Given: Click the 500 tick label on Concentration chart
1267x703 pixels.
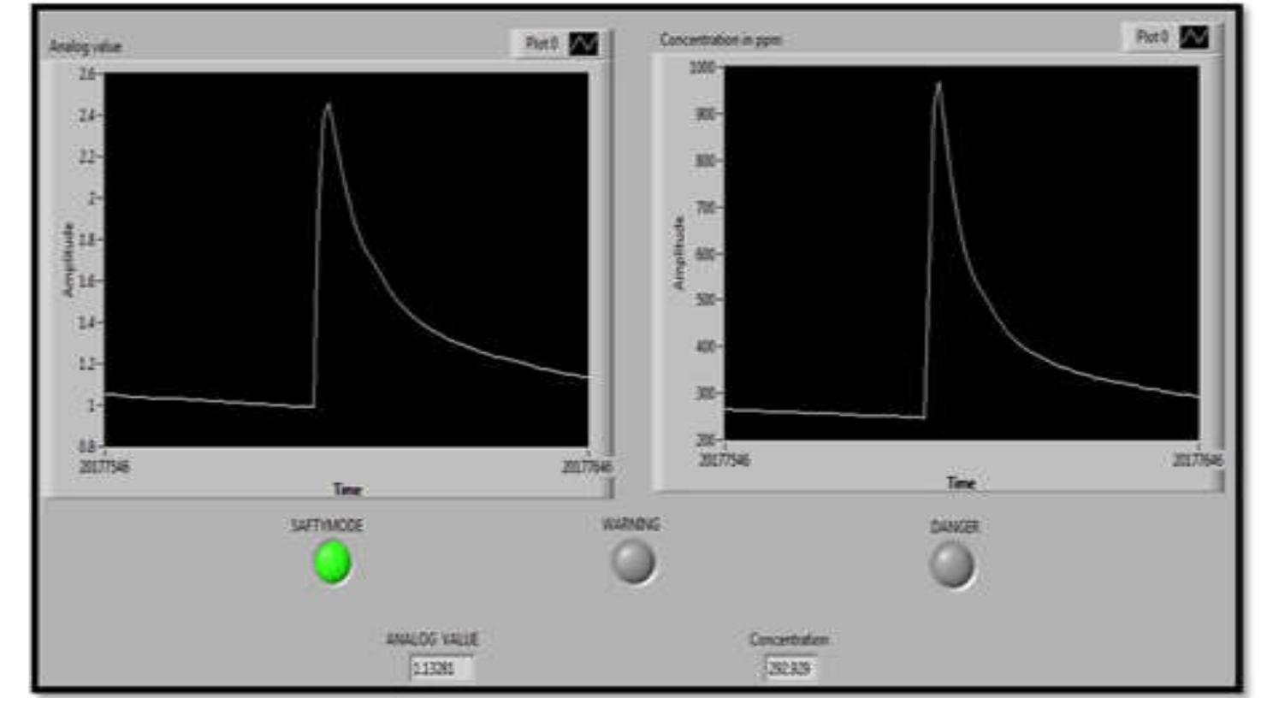Looking at the screenshot, I should (707, 300).
